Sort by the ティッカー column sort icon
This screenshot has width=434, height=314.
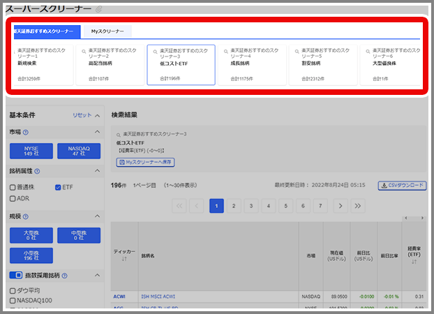click(x=124, y=258)
